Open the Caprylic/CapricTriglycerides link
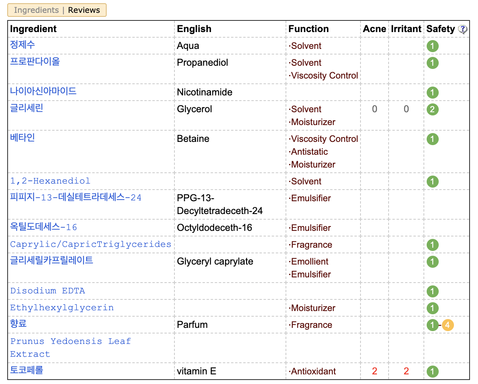The image size is (478, 384). pos(91,245)
